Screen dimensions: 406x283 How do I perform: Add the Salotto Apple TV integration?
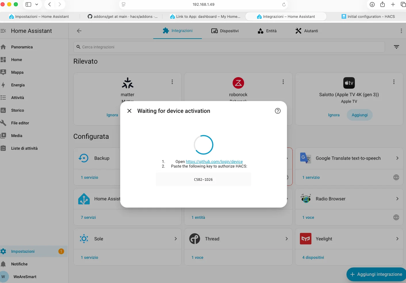pyautogui.click(x=360, y=115)
